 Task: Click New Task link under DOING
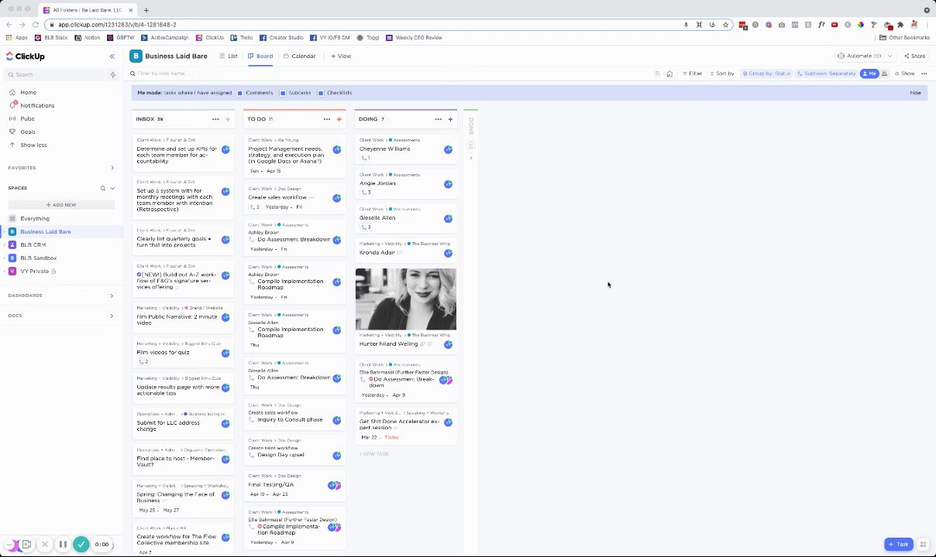pos(374,454)
